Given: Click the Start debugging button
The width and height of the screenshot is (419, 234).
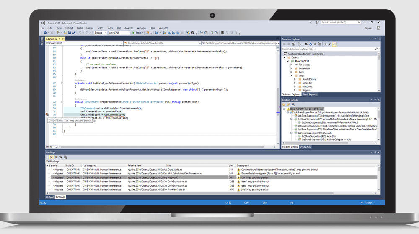Looking at the screenshot, I should [137, 33].
